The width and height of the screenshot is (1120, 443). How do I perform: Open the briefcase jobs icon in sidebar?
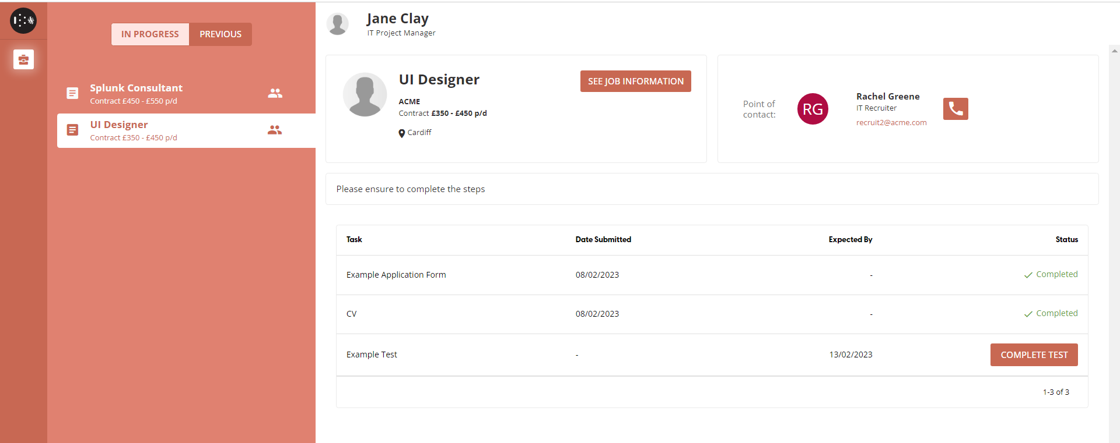pos(23,59)
